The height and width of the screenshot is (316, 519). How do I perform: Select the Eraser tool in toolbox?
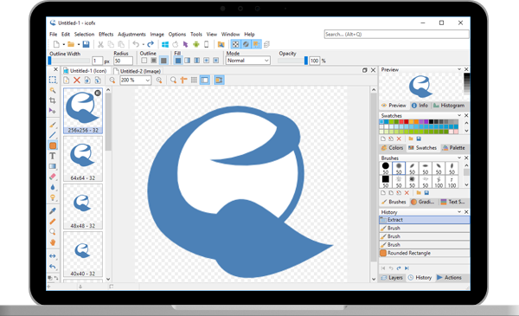click(x=52, y=177)
